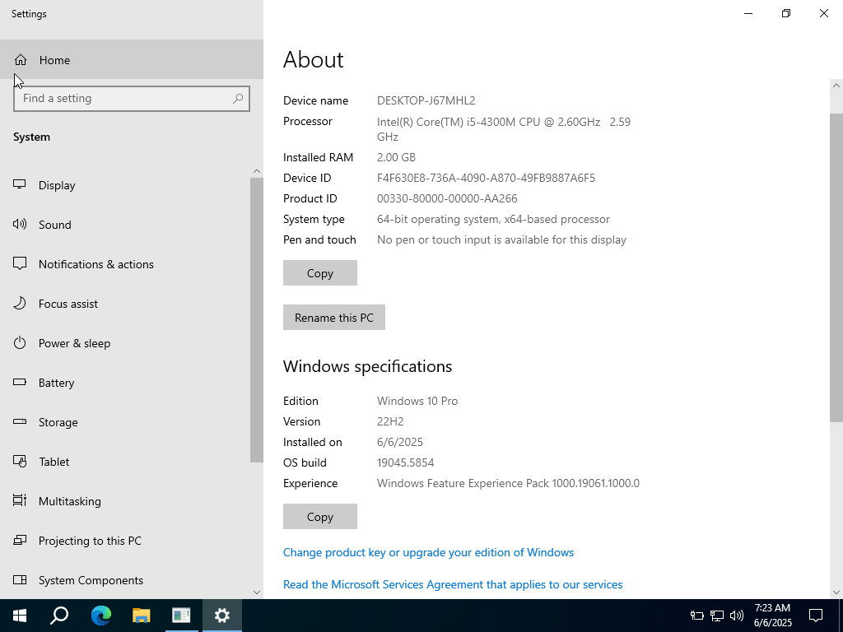Click Installed RAM value 2.00 GB
The width and height of the screenshot is (843, 632).
click(x=396, y=157)
